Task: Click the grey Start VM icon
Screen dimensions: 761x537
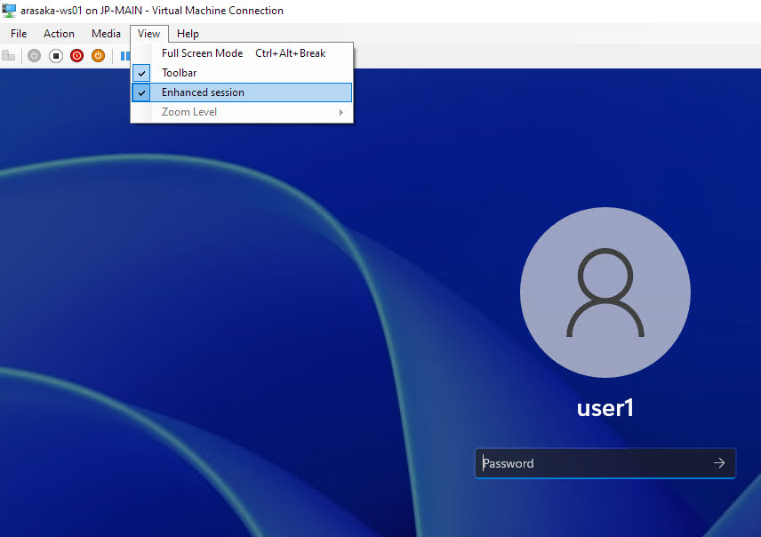Action: (x=34, y=56)
